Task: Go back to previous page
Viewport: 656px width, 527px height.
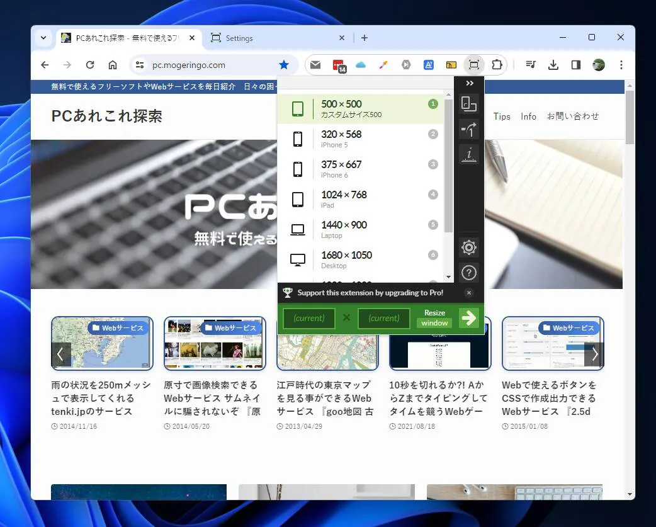Action: (45, 65)
